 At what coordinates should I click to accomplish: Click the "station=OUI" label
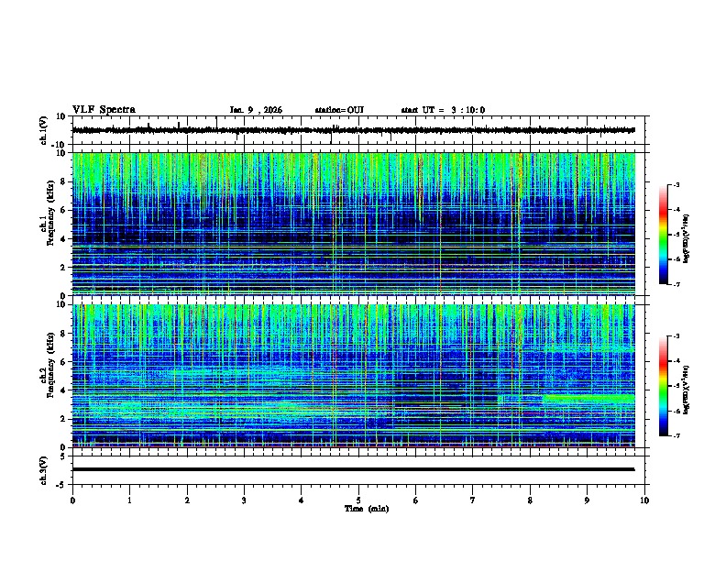tap(339, 110)
